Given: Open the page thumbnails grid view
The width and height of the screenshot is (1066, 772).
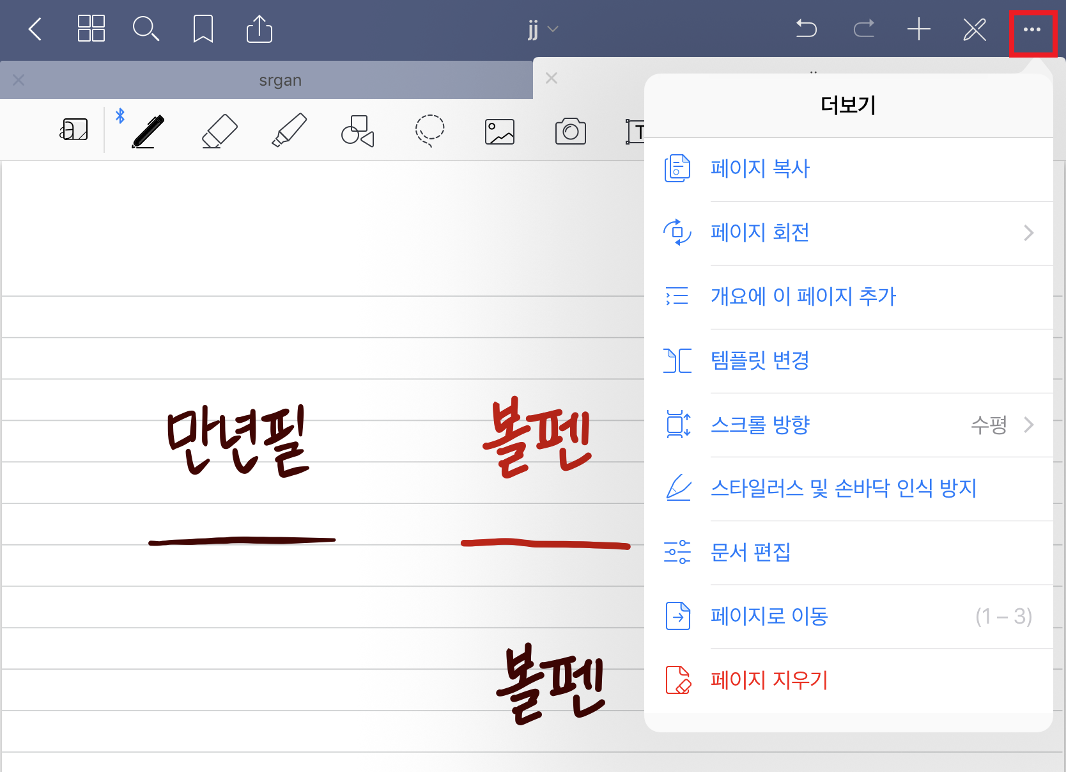Looking at the screenshot, I should [91, 29].
